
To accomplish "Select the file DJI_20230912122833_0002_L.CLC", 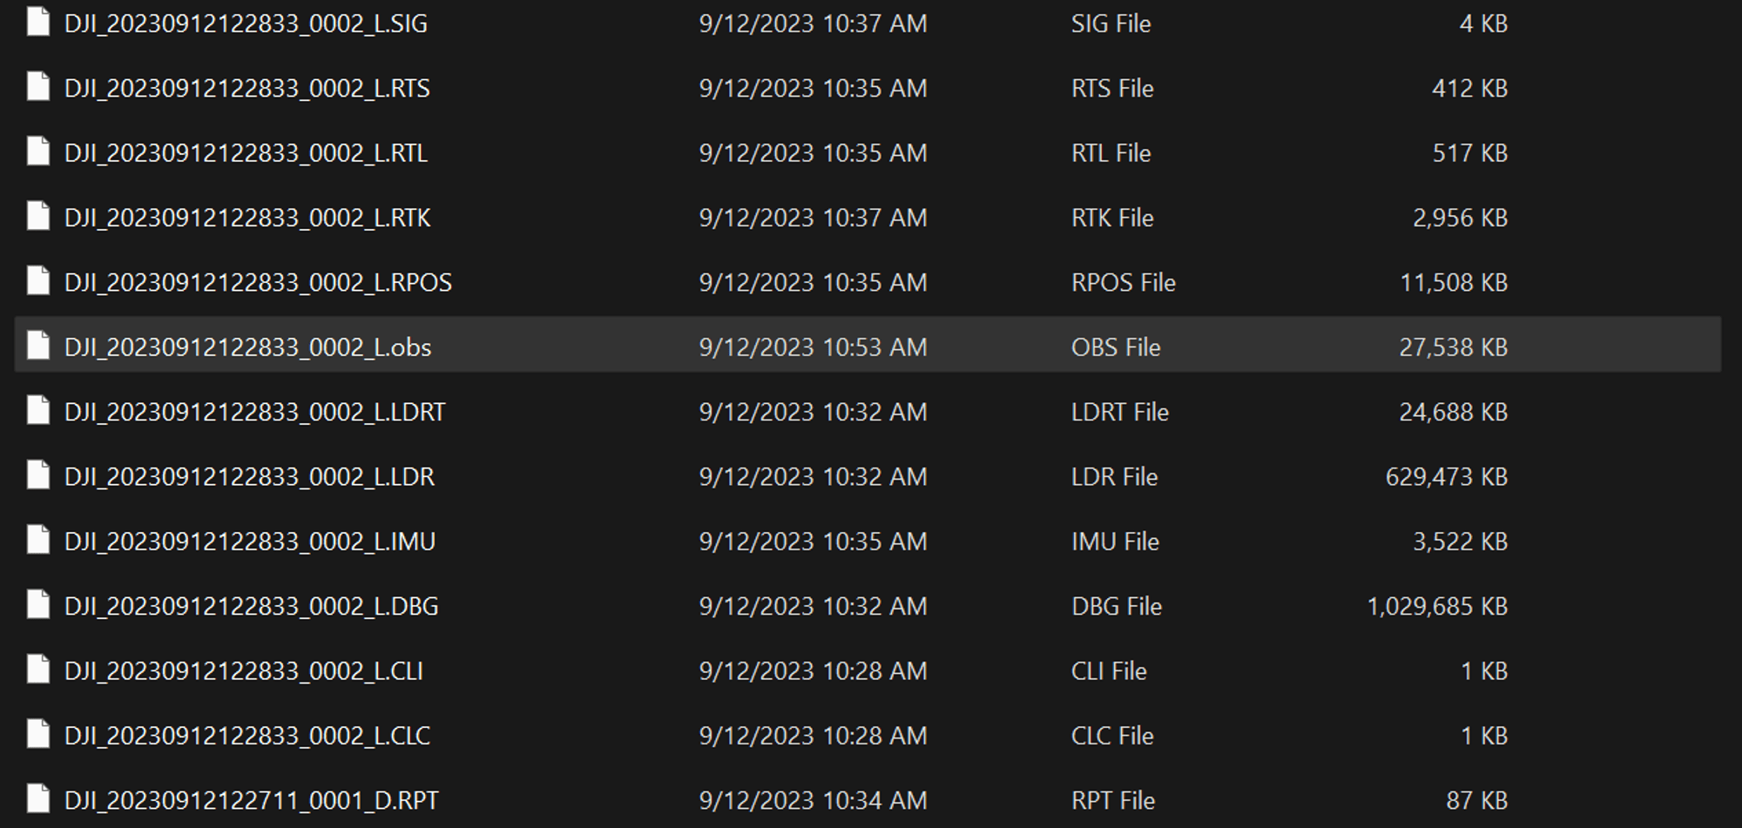I will coord(247,736).
